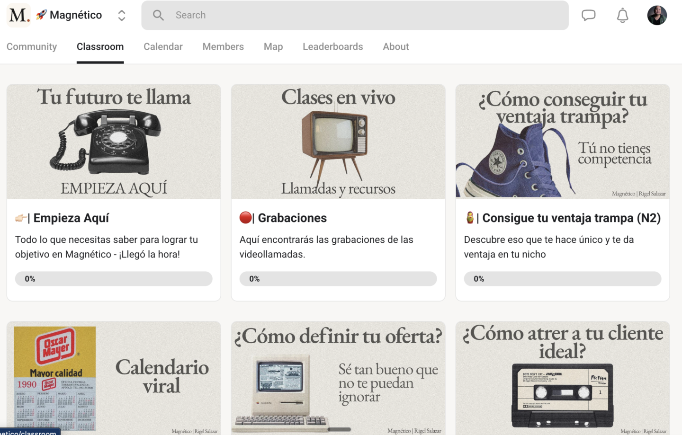Viewport: 682px width, 435px height.
Task: Click the search magnifier icon
Action: [158, 15]
